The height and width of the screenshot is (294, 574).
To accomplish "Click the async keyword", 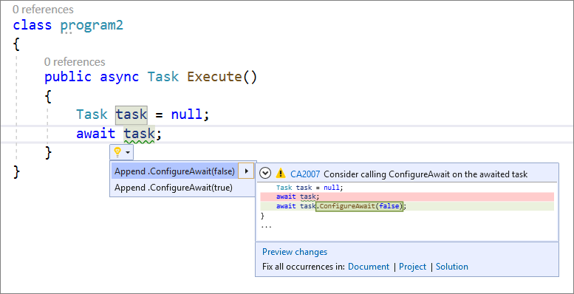I will 120,78.
